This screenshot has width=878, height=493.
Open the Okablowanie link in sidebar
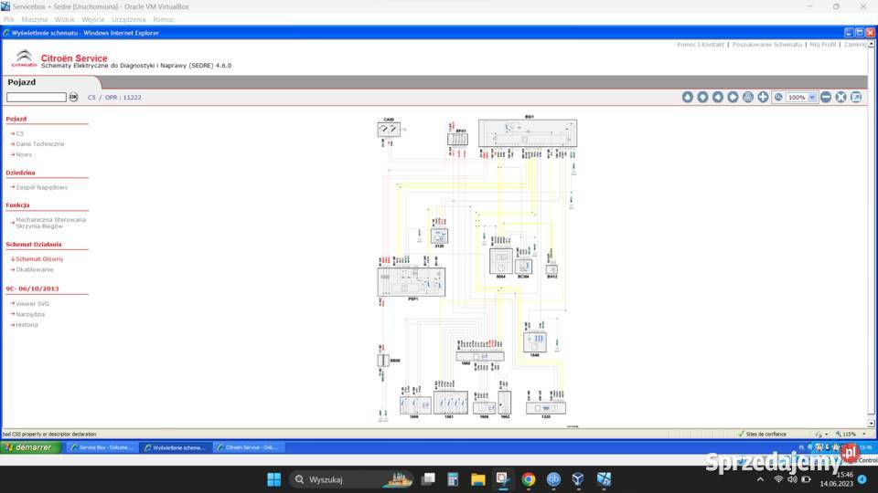pos(35,269)
